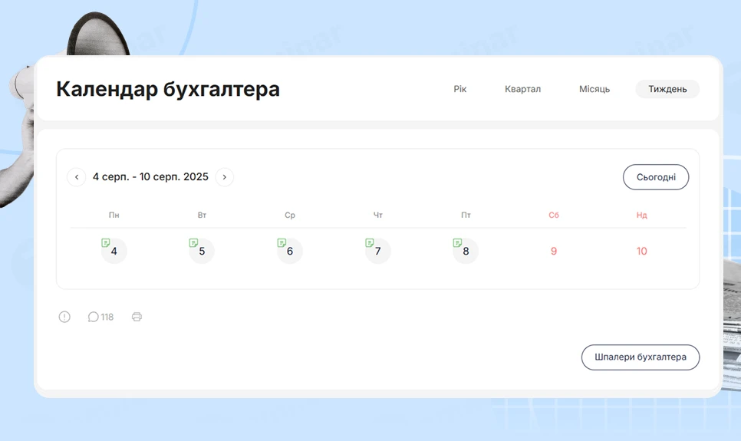Click the red Сб weekday header
The image size is (741, 441).
click(x=553, y=215)
